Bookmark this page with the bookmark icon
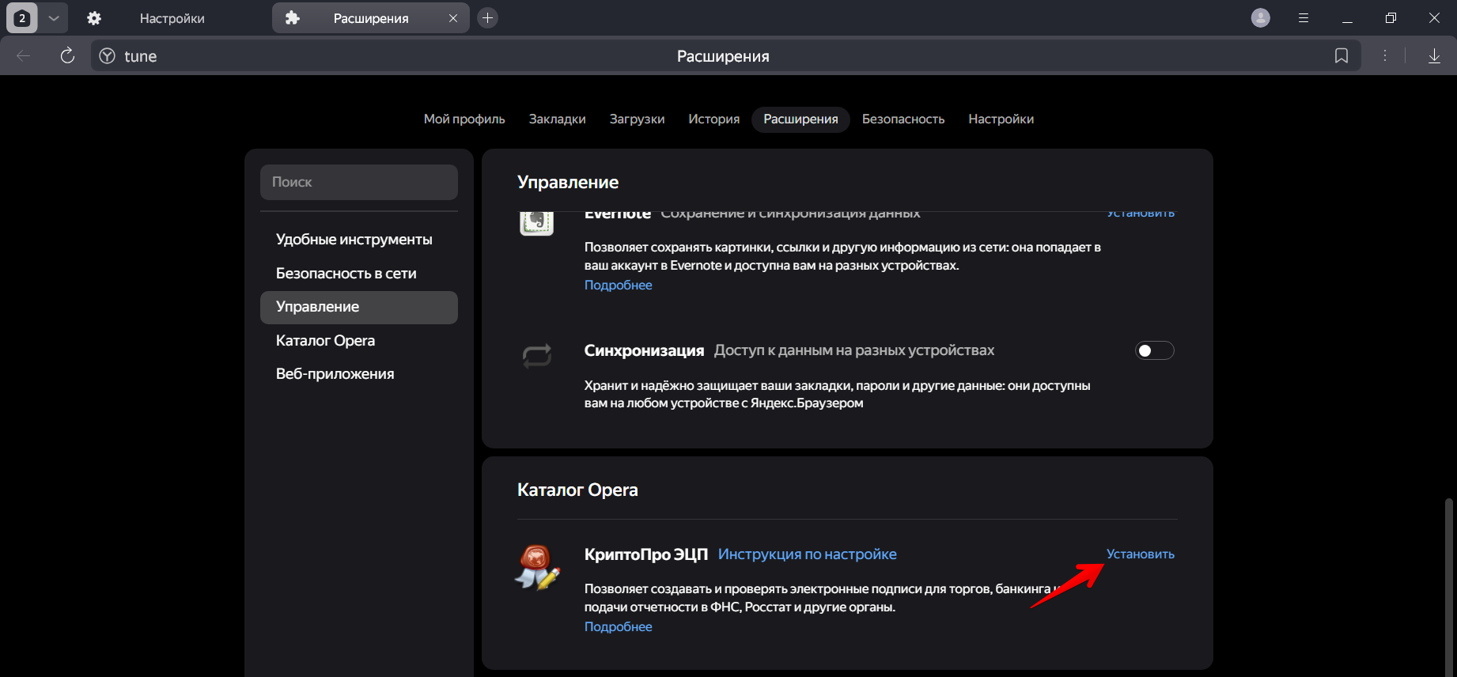The height and width of the screenshot is (677, 1457). 1342,55
